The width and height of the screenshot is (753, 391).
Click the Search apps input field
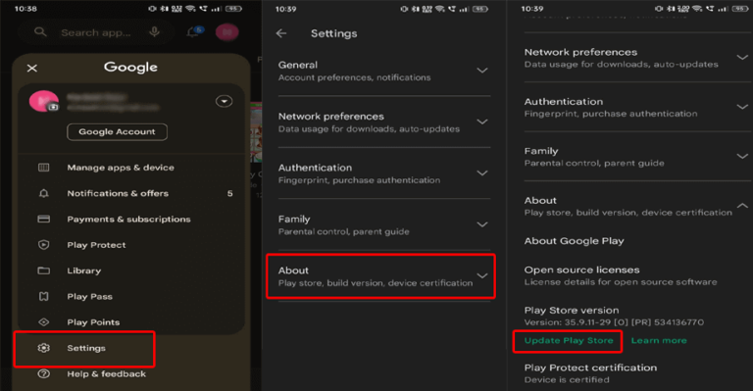tap(95, 32)
